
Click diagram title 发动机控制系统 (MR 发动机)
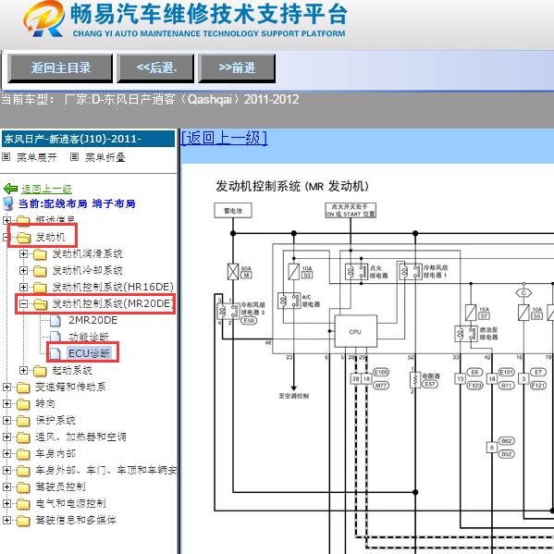[292, 186]
